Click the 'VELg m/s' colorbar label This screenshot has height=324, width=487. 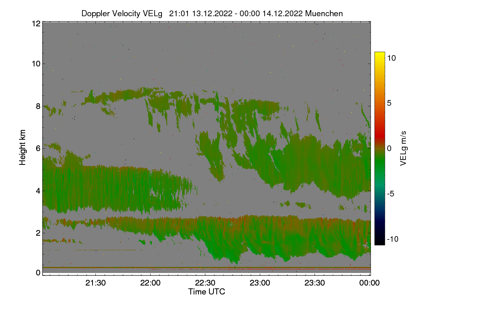click(x=403, y=148)
